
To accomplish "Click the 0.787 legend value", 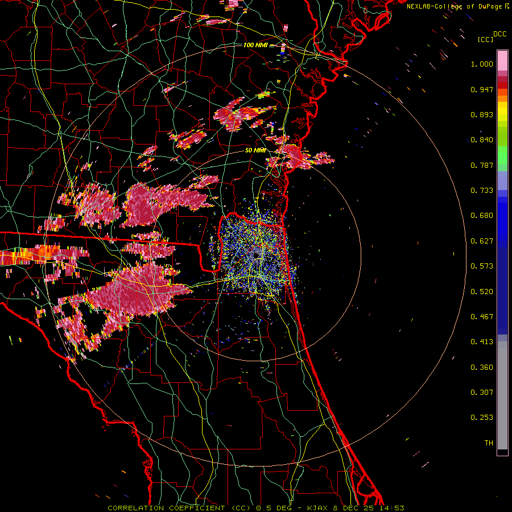I will 482,165.
